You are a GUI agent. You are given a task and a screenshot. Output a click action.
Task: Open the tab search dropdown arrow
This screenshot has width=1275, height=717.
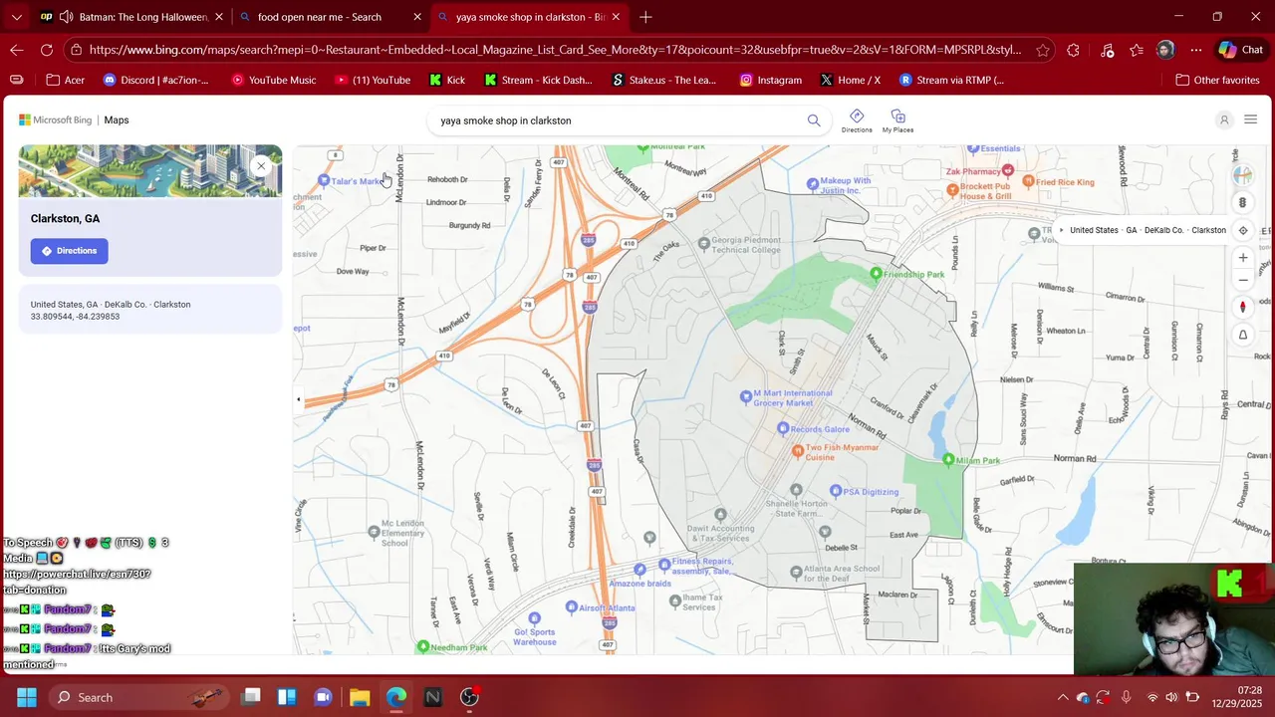pyautogui.click(x=16, y=17)
